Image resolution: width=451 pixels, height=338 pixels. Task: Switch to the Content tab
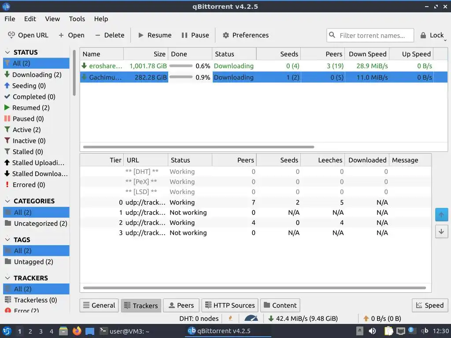click(280, 305)
